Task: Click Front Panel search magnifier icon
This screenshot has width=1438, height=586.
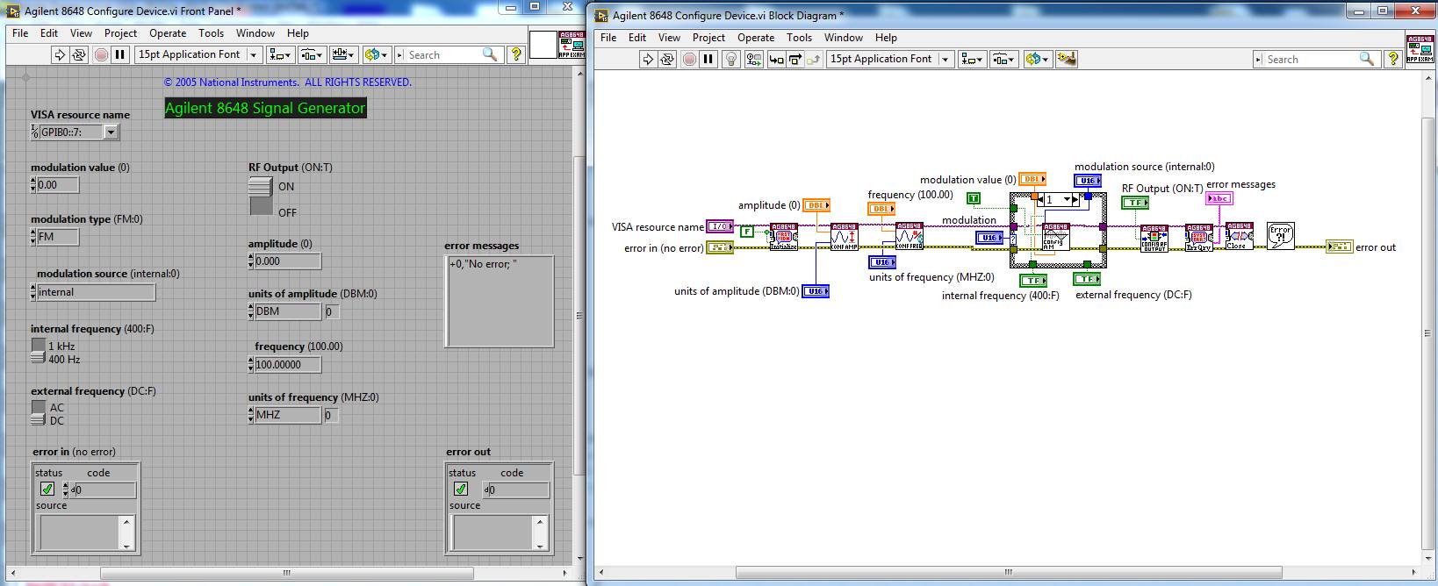Action: (490, 54)
